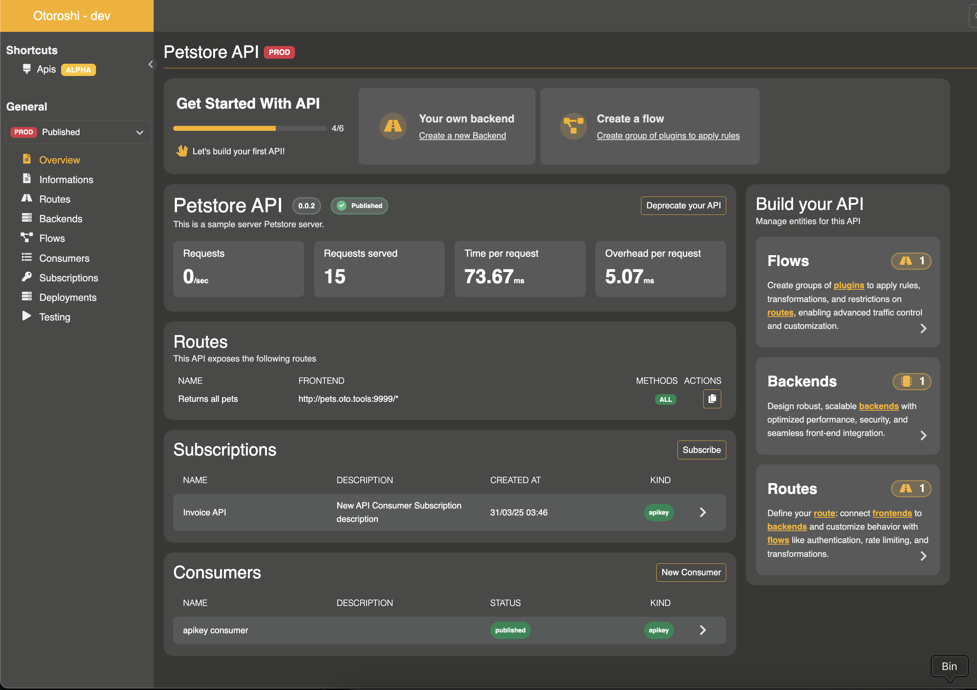The height and width of the screenshot is (690, 977).
Task: Click the flow diagram icon beside Create a flow
Action: 573,126
